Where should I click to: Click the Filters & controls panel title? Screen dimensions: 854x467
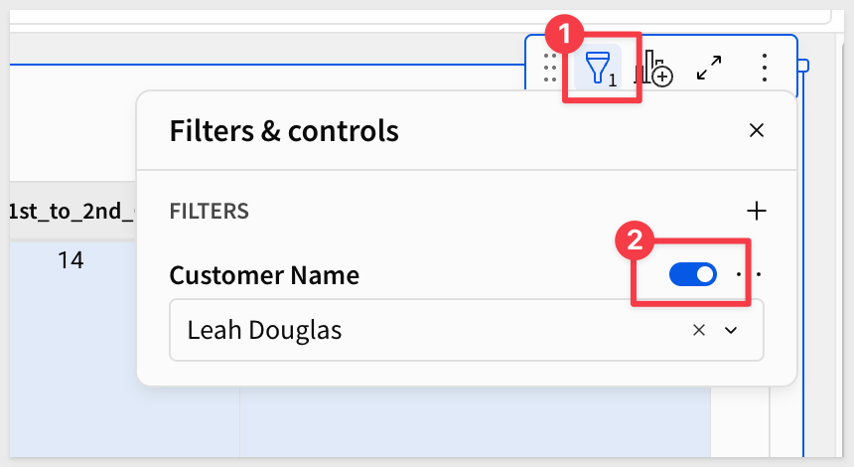[x=284, y=130]
